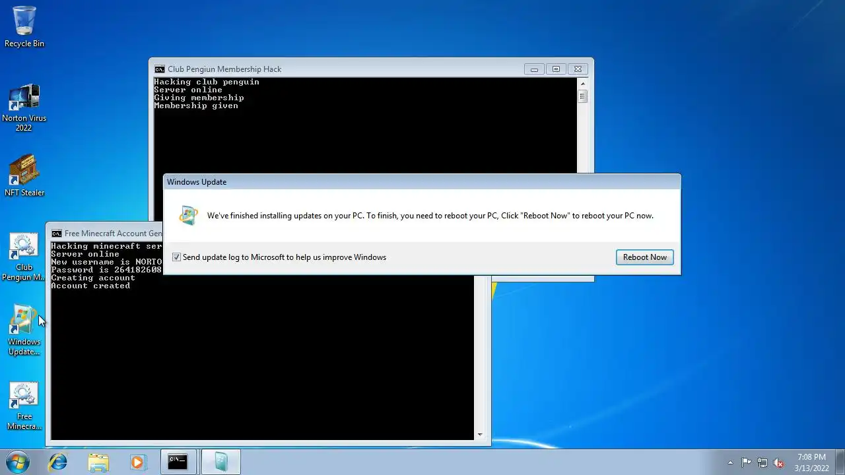The width and height of the screenshot is (845, 475).
Task: Click "Server online" line in Club Pengiun console
Action: click(188, 90)
